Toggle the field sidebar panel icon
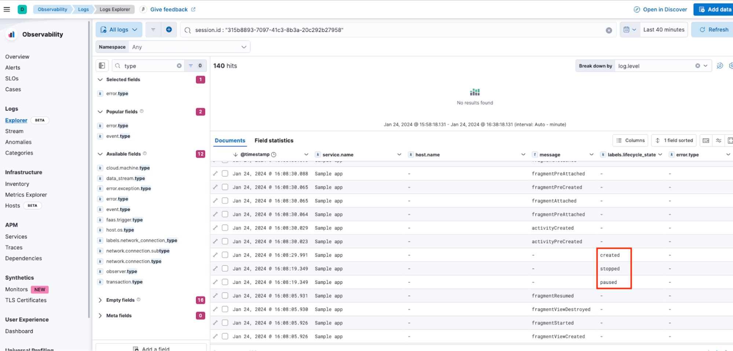 point(102,66)
